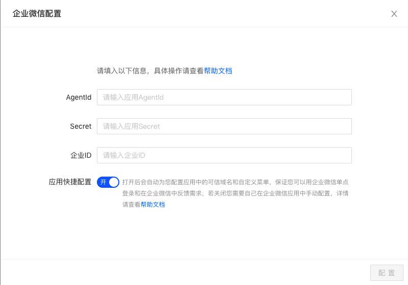
Task: Open 帮助文档 link under toggle description
Action: [x=152, y=205]
